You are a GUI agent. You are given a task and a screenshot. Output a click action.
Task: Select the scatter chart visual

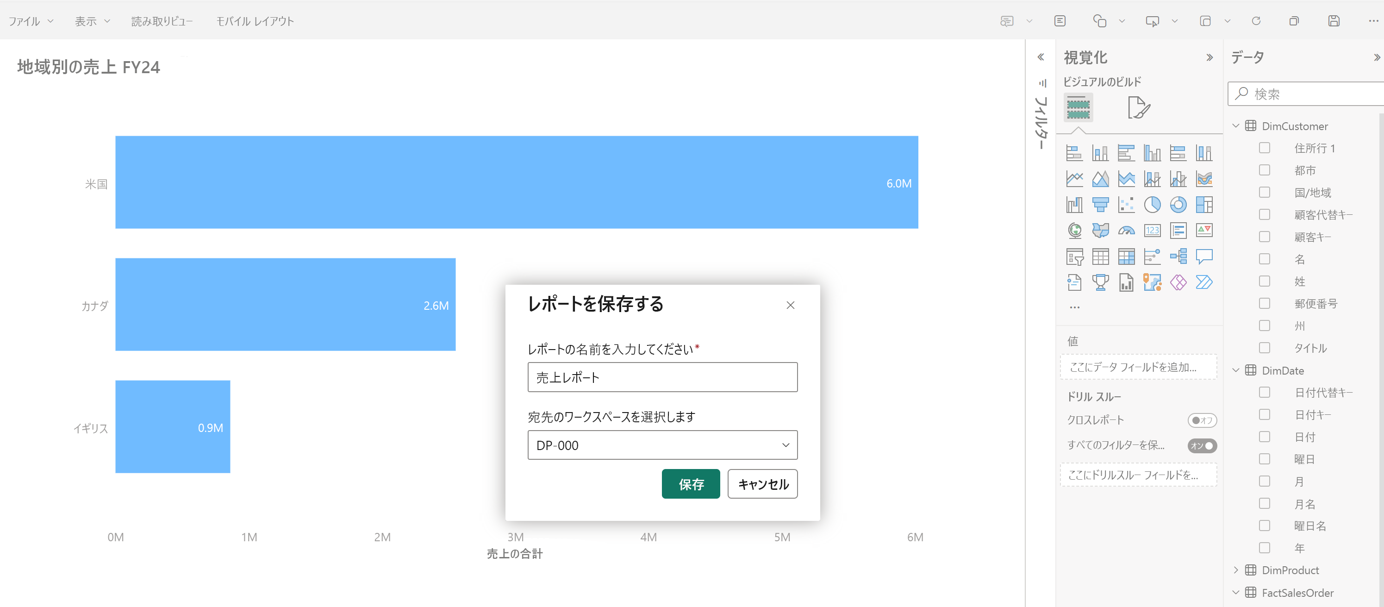click(x=1126, y=204)
